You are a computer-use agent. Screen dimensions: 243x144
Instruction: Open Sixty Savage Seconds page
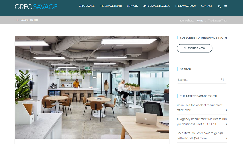click(x=156, y=6)
